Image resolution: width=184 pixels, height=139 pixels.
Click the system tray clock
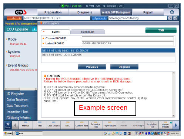(x=174, y=133)
